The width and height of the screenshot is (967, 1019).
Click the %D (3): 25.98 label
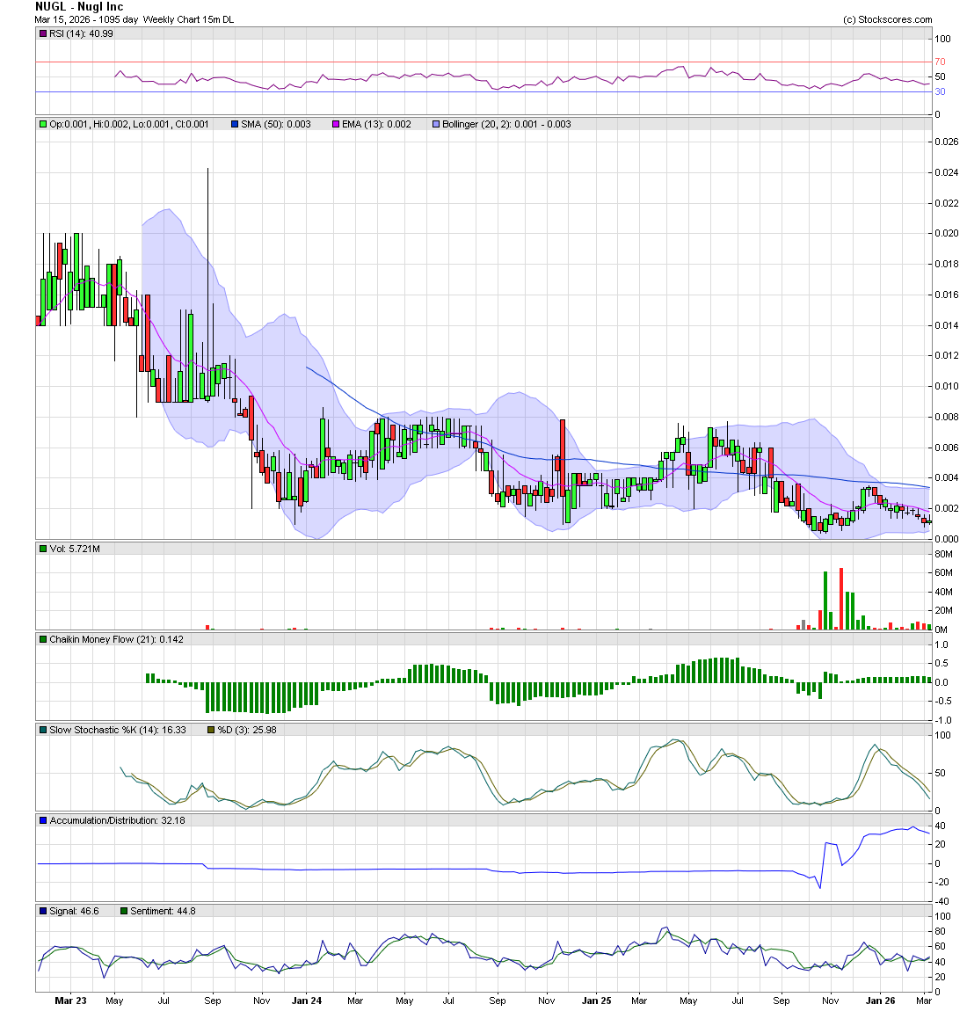[x=247, y=731]
